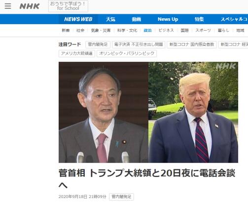Image resolution: width=248 pixels, height=203 pixels.
Task: Click the アメリカ大統領選 keyword tag
Action: pyautogui.click(x=77, y=53)
